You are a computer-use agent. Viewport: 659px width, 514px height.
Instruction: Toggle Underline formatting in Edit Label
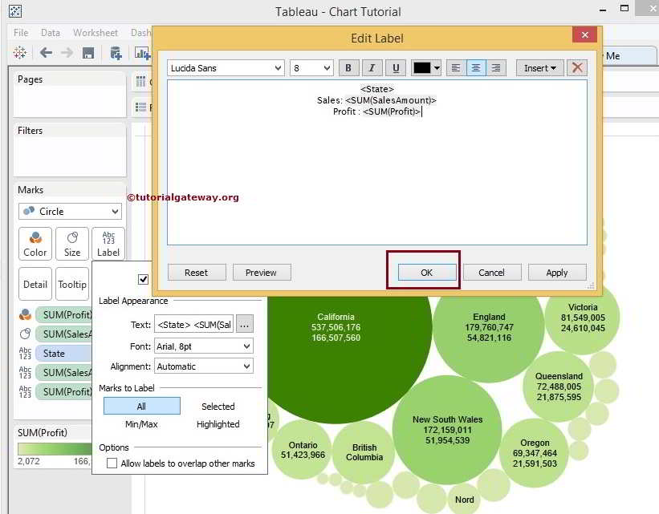tap(396, 68)
